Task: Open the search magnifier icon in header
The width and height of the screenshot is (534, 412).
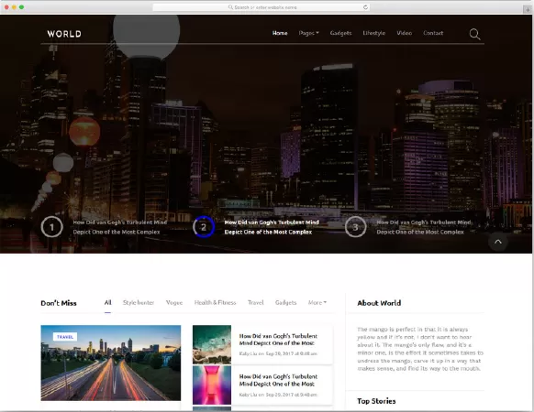Action: click(x=474, y=34)
